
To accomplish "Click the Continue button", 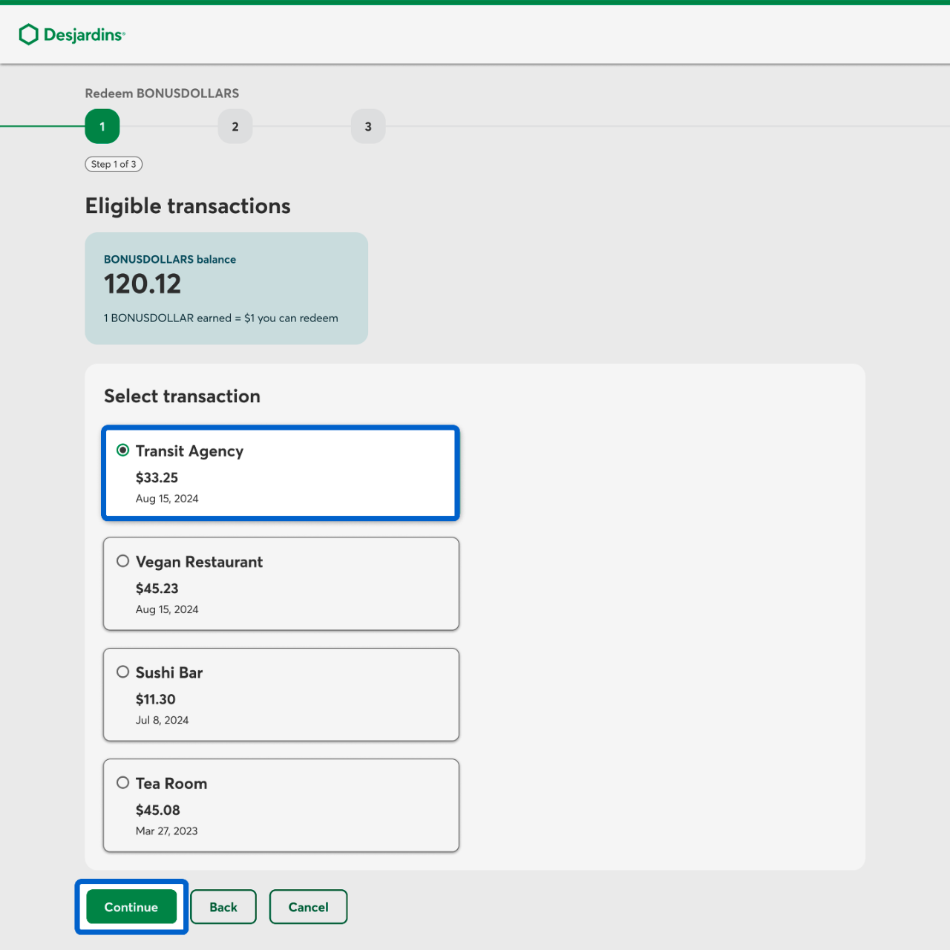I will pyautogui.click(x=131, y=907).
